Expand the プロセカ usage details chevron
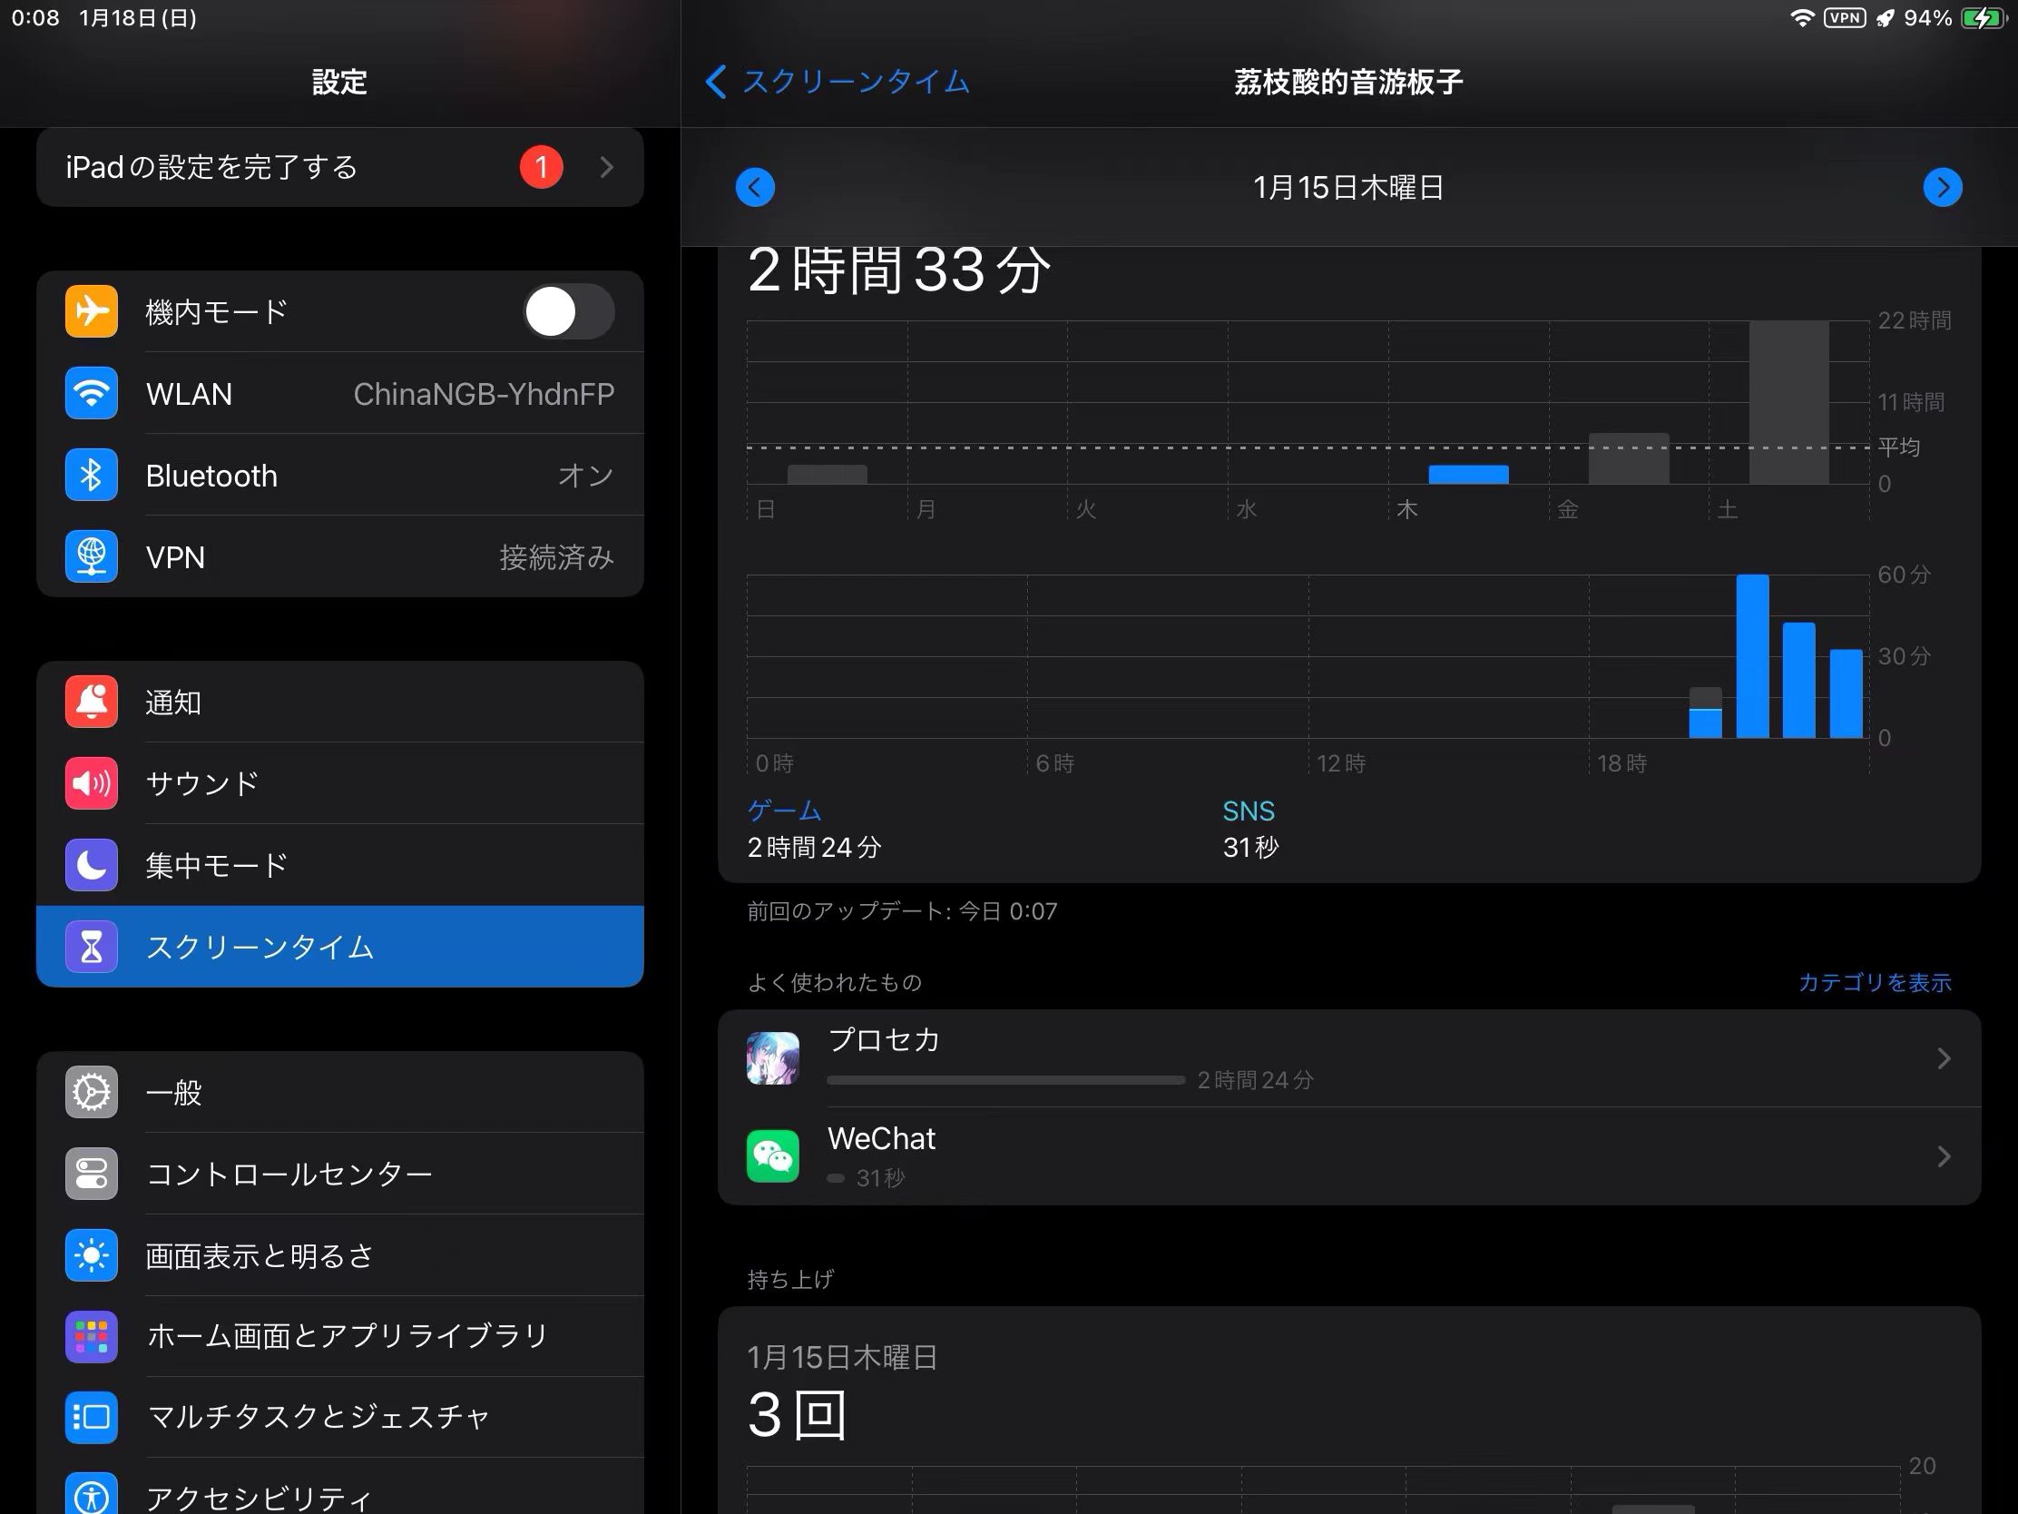2018x1514 pixels. pos(1944,1058)
